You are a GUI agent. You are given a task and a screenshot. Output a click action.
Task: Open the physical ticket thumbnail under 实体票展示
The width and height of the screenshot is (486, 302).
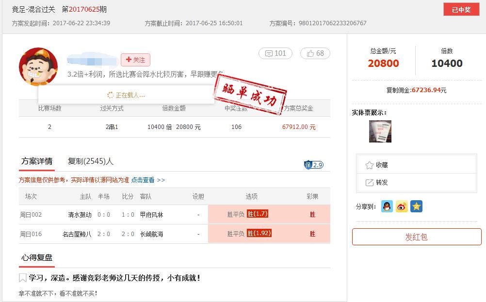click(380, 131)
